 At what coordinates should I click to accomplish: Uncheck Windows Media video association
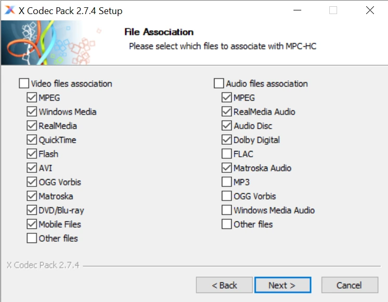pyautogui.click(x=32, y=112)
